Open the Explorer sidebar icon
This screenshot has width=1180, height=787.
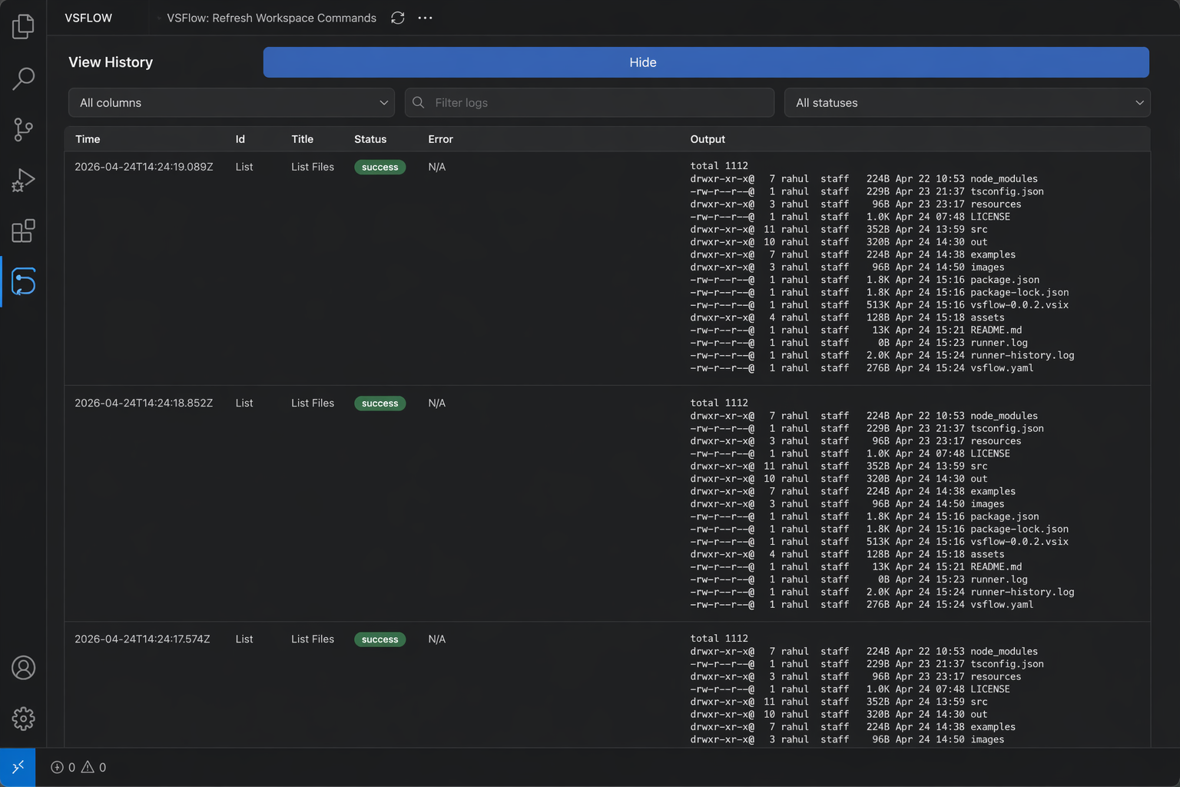23,25
